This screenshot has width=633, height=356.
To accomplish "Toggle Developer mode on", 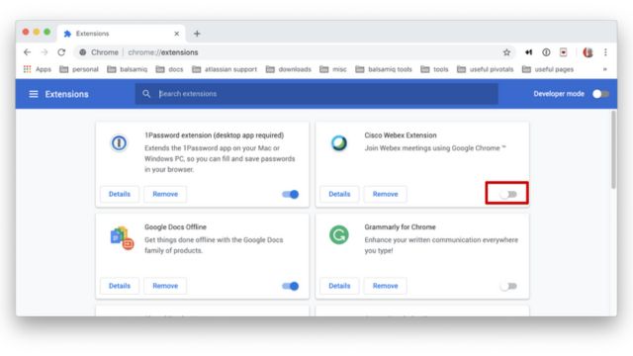I will [600, 94].
